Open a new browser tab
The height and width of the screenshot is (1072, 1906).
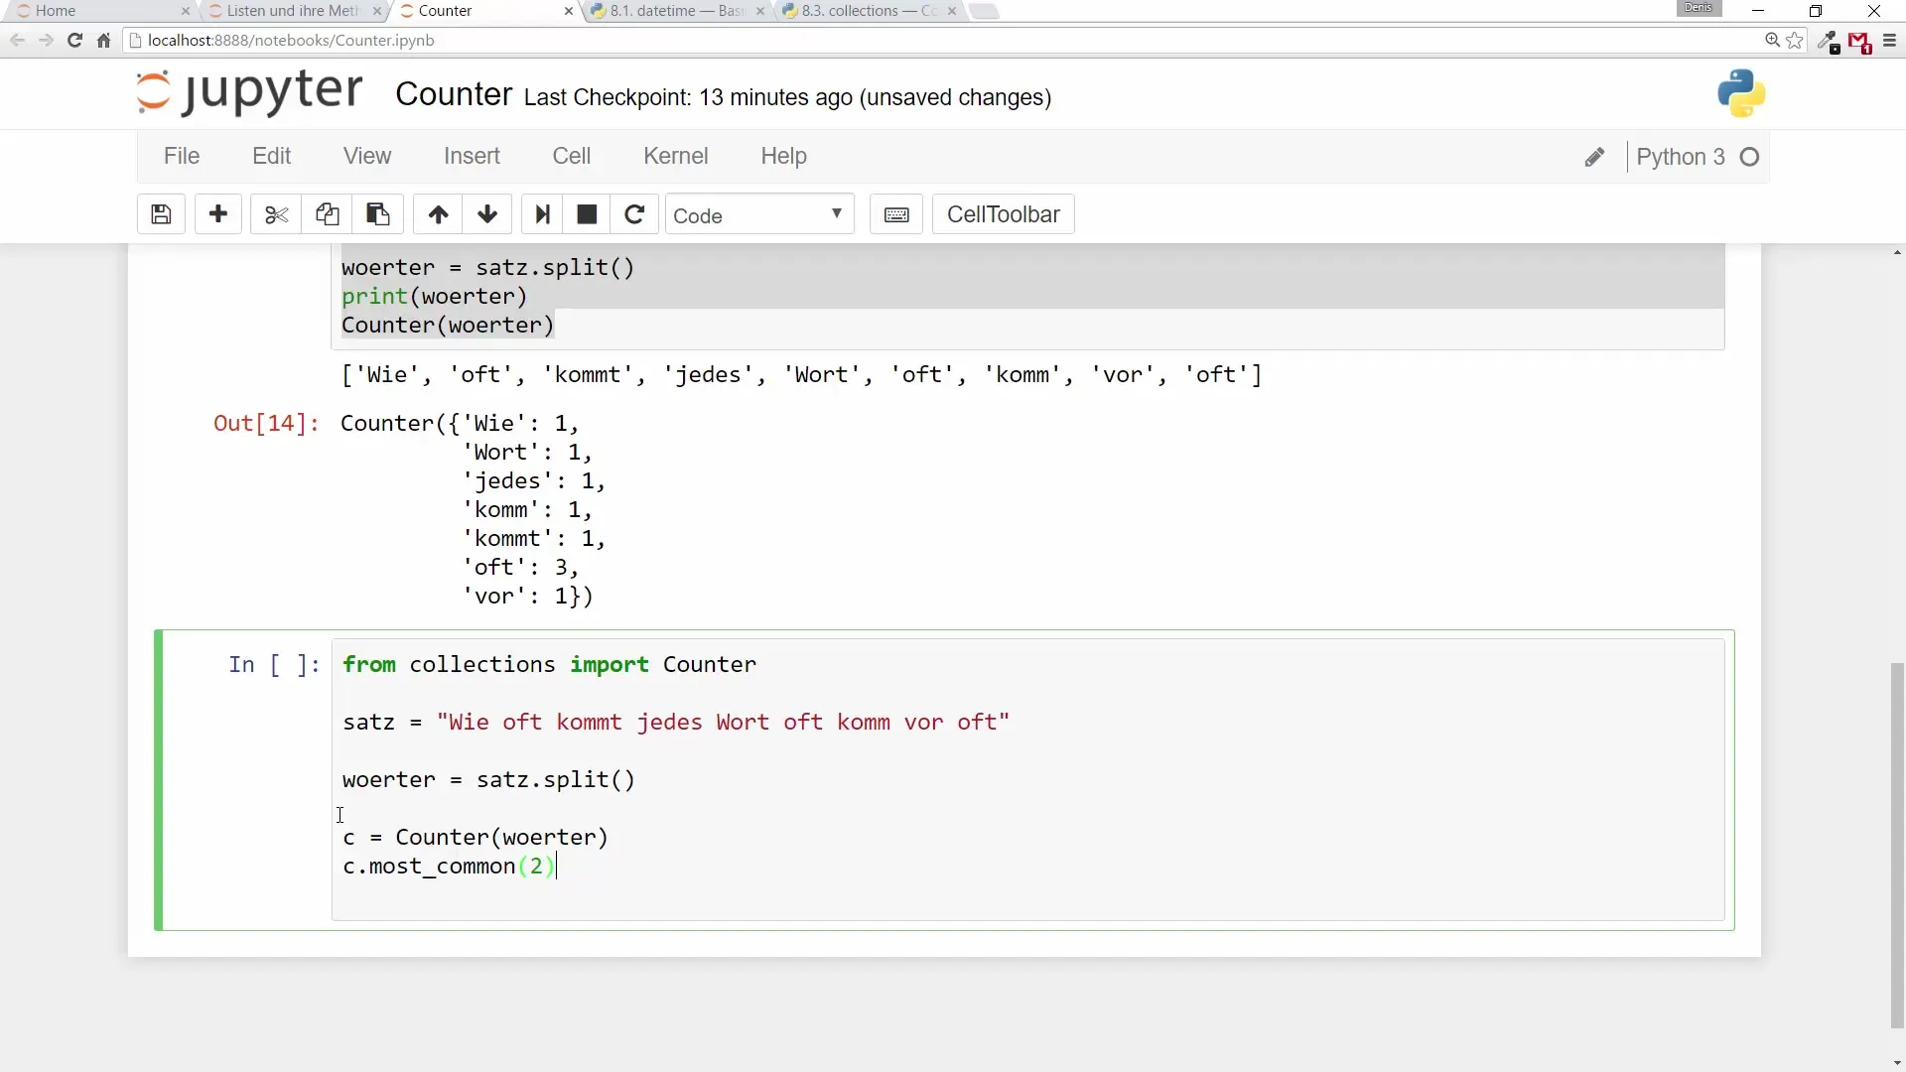tap(984, 11)
